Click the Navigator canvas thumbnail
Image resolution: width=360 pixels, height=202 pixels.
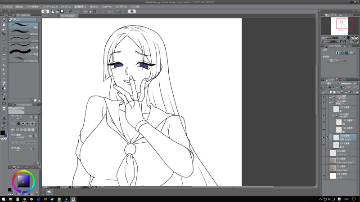click(x=340, y=26)
